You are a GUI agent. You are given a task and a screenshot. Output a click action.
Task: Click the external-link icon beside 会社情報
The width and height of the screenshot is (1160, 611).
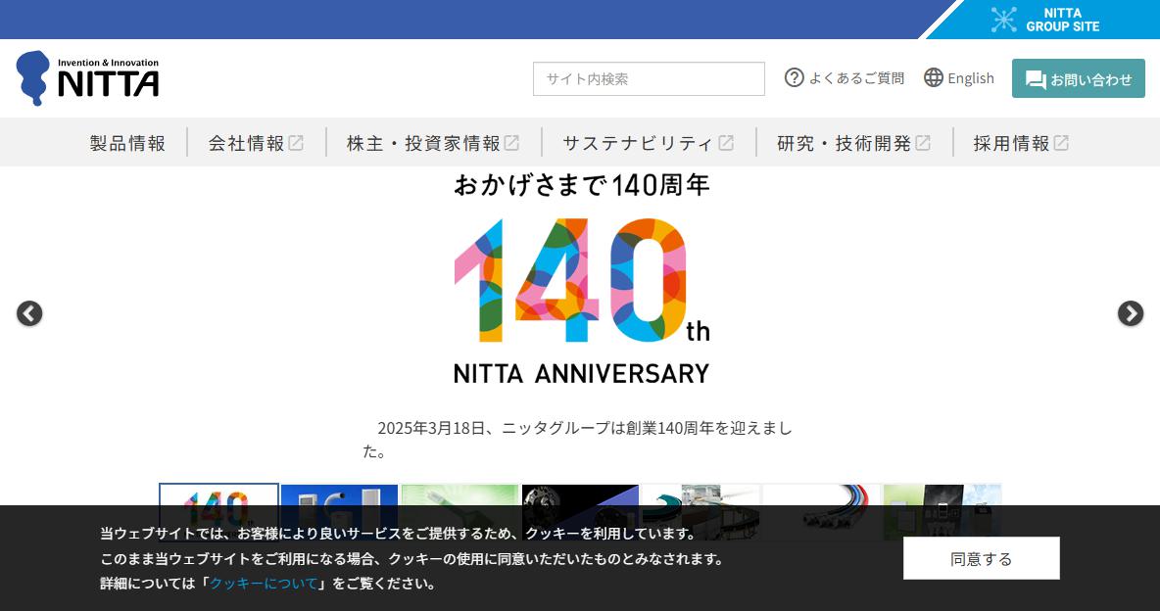coord(296,143)
